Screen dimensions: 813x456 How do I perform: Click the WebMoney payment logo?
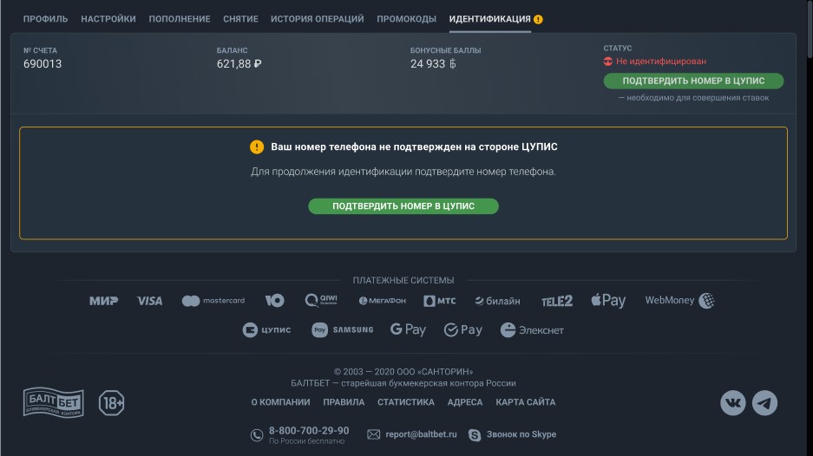[x=679, y=301]
